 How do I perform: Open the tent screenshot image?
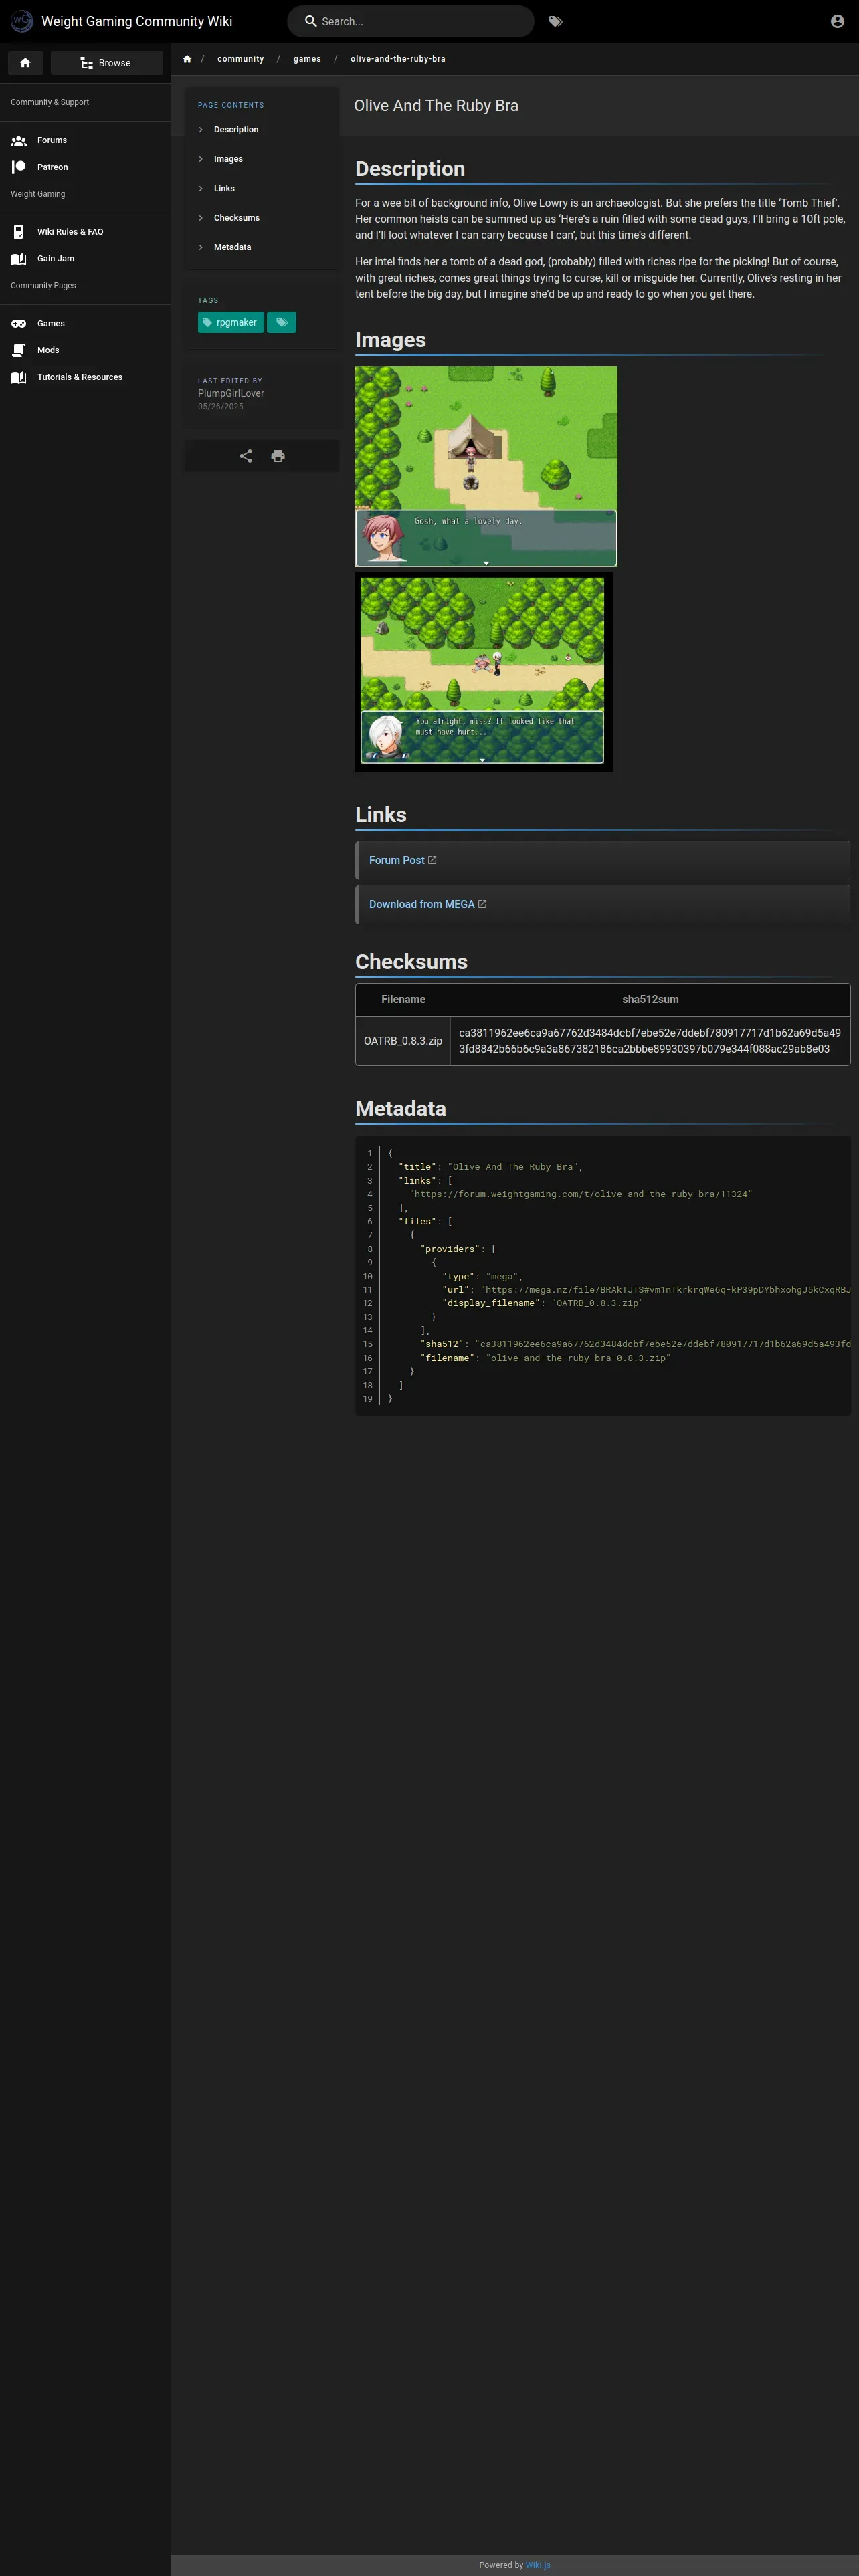pos(486,466)
